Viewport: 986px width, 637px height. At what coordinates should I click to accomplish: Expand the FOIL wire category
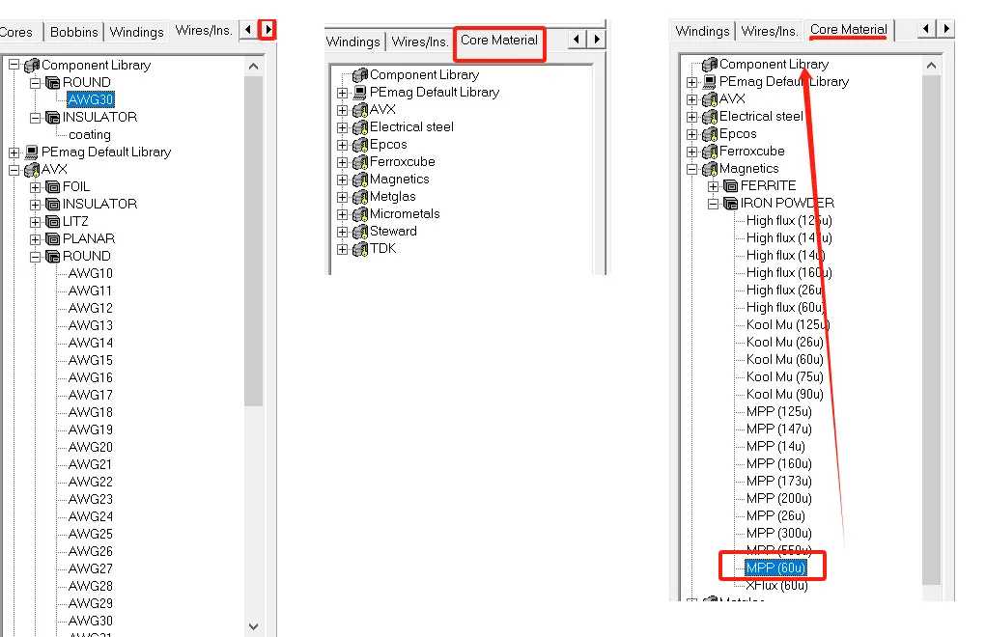point(36,186)
